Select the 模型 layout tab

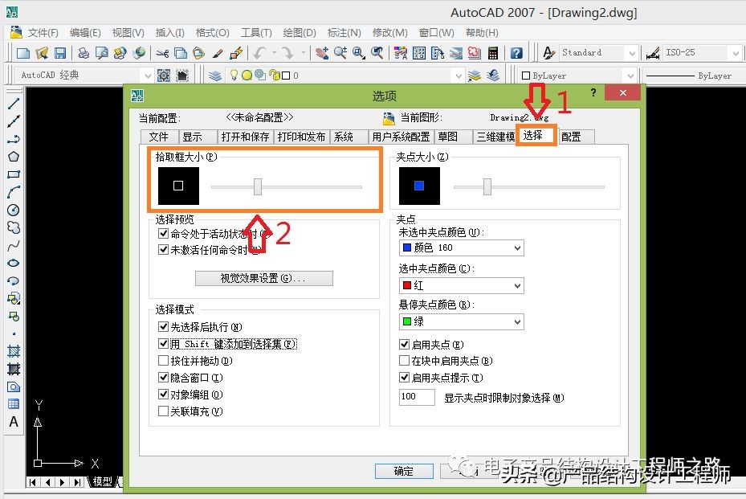[103, 481]
